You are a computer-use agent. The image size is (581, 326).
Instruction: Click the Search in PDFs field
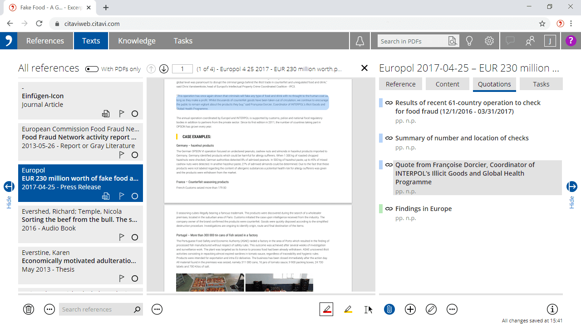click(x=412, y=41)
